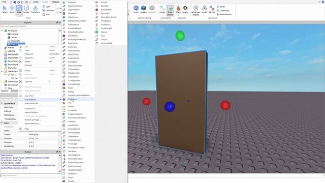Insert a Decal object
Viewport: 325px width, 183px height.
pos(78,88)
